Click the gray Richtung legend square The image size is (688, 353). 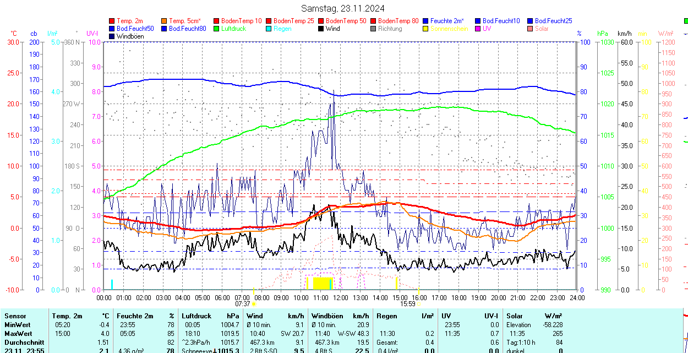[x=374, y=29]
